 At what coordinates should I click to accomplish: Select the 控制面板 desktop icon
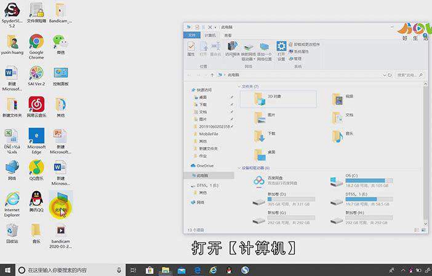coord(60,76)
